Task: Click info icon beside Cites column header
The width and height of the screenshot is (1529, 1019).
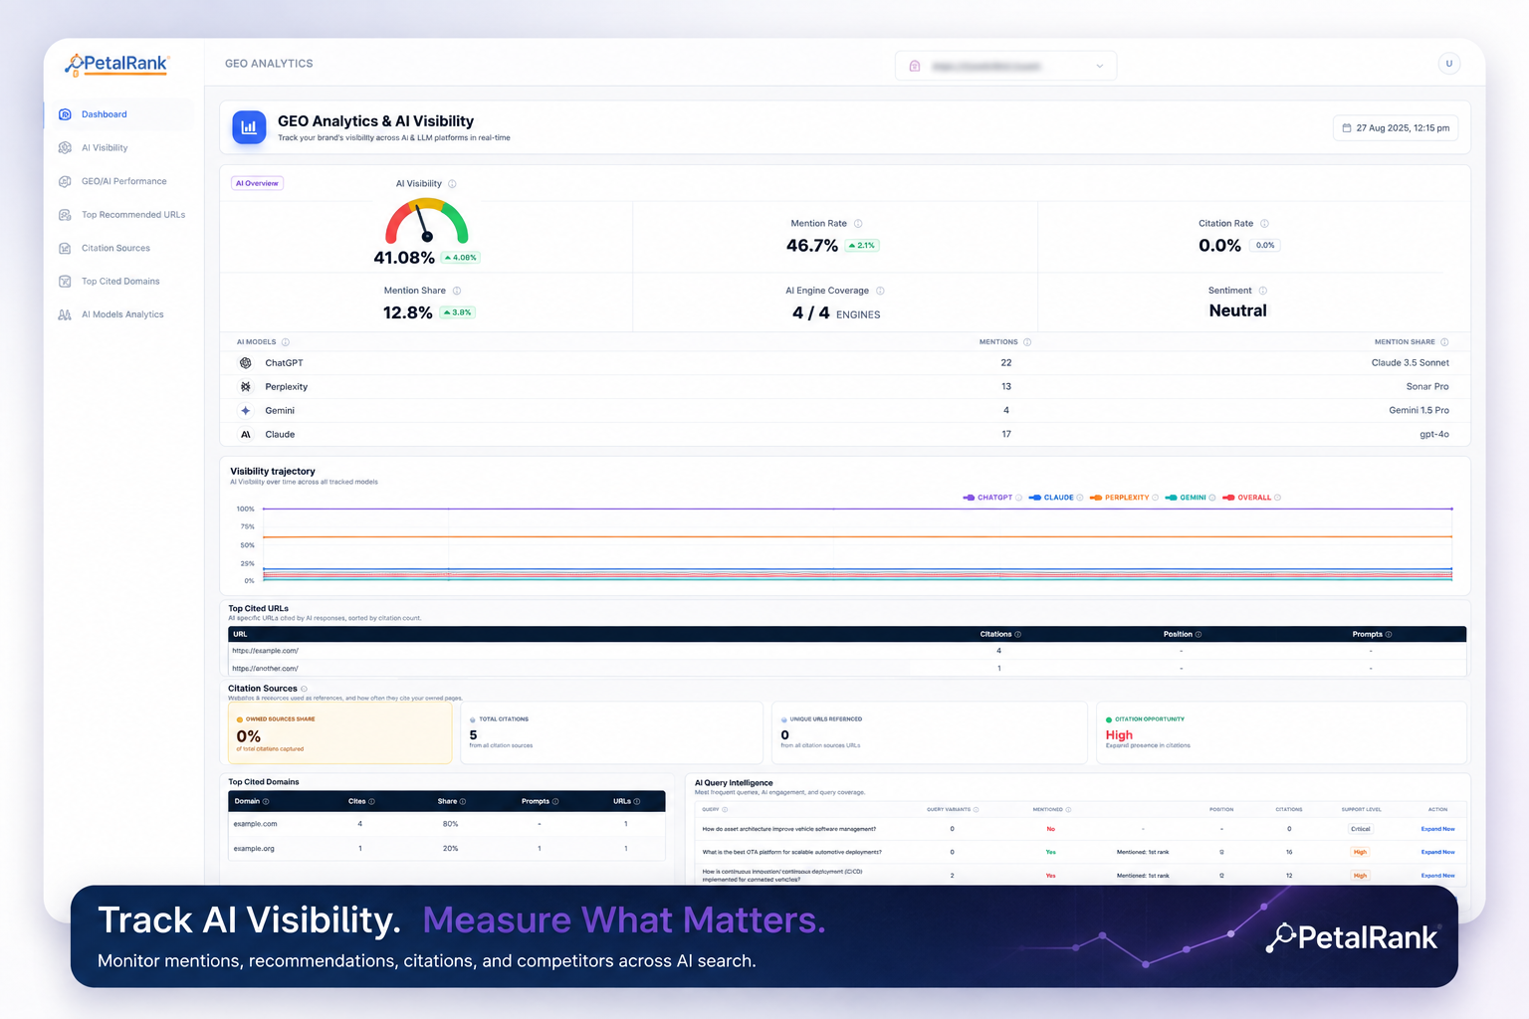Action: pos(371,801)
